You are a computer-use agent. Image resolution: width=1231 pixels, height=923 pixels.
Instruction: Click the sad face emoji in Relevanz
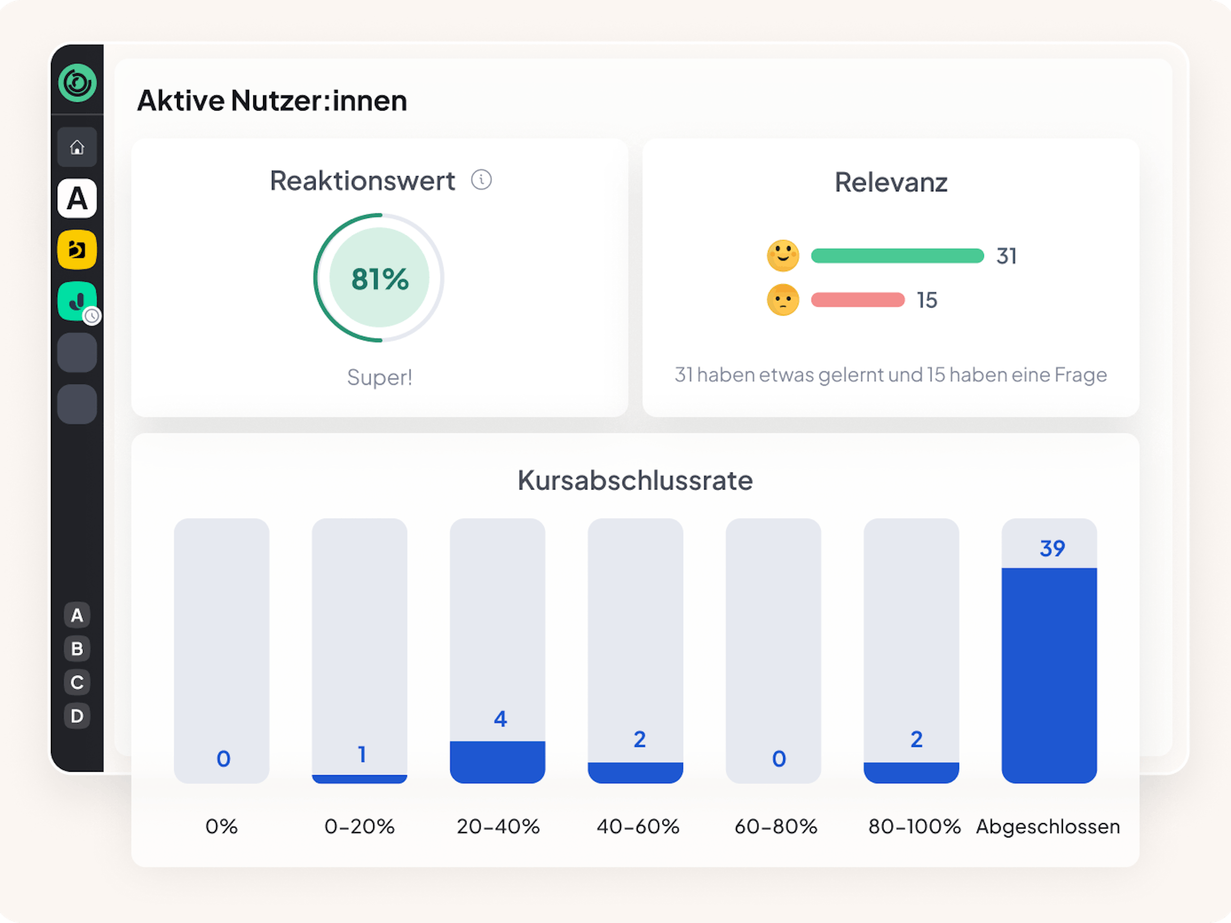(x=783, y=301)
